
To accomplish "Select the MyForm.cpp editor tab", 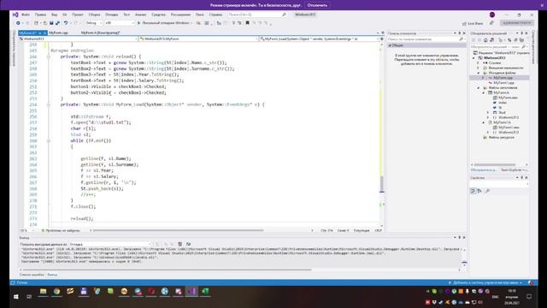I will point(58,33).
